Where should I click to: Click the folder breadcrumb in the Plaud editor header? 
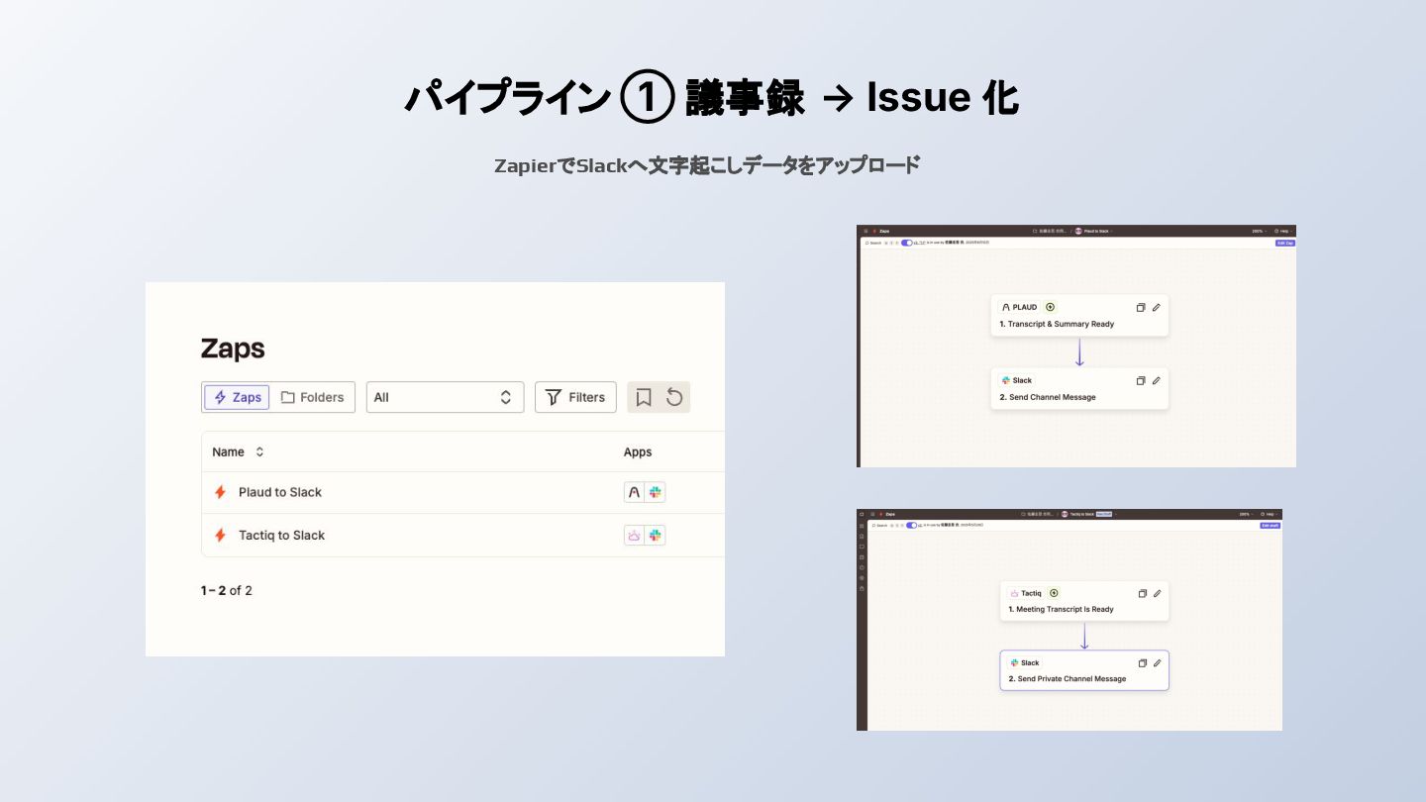pyautogui.click(x=1050, y=231)
